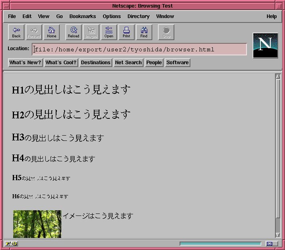Open the window menu in the title bar

[x=6, y=6]
